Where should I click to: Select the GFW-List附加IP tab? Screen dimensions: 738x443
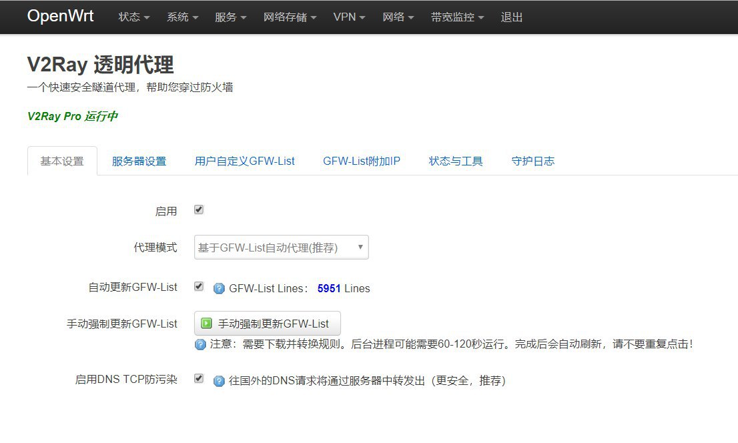pos(362,161)
